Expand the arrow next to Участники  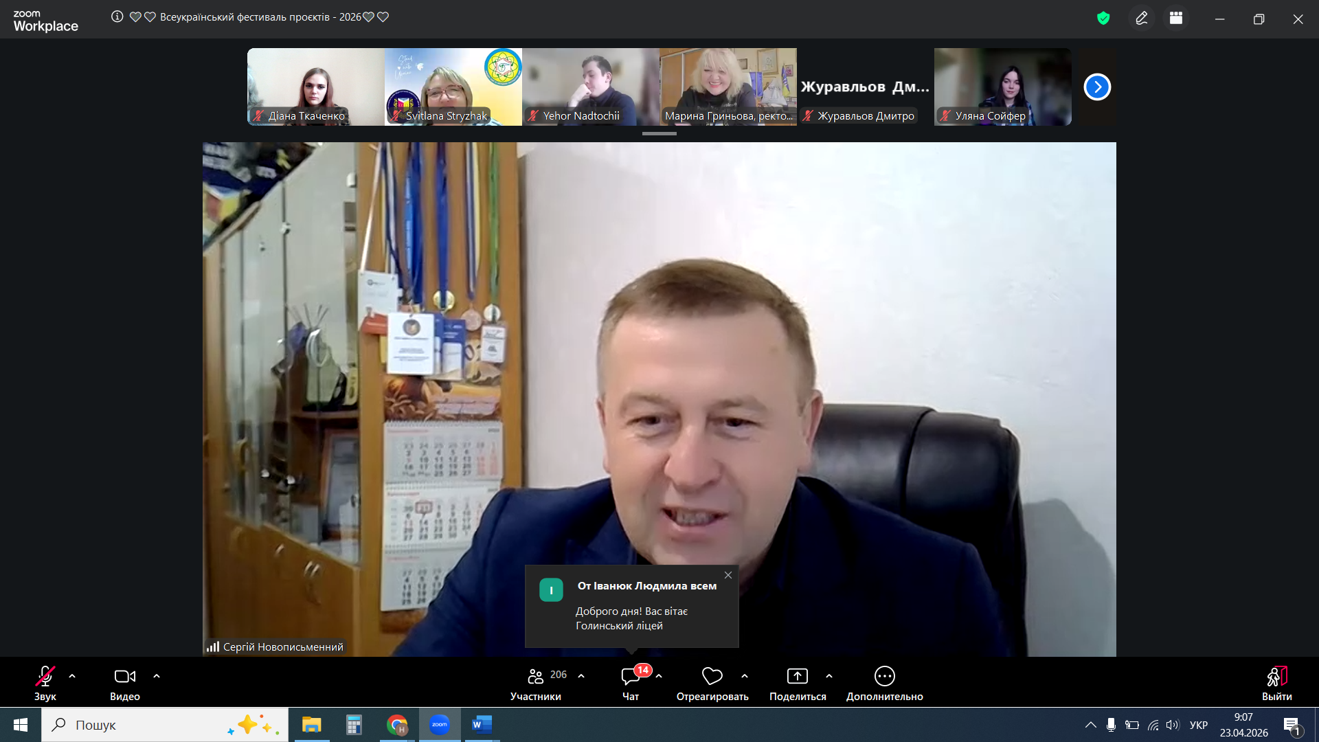[x=581, y=676]
